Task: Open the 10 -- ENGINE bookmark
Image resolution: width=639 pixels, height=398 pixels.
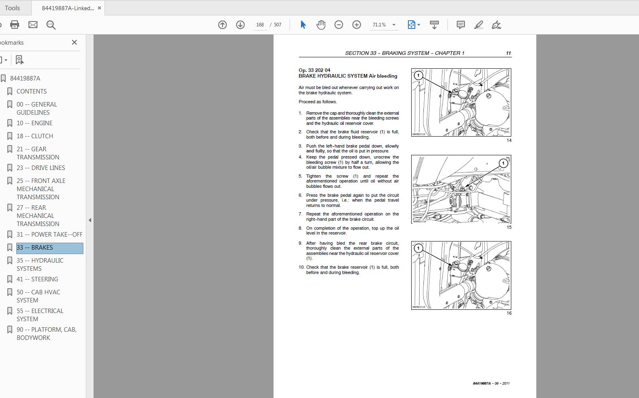Action: coord(35,123)
